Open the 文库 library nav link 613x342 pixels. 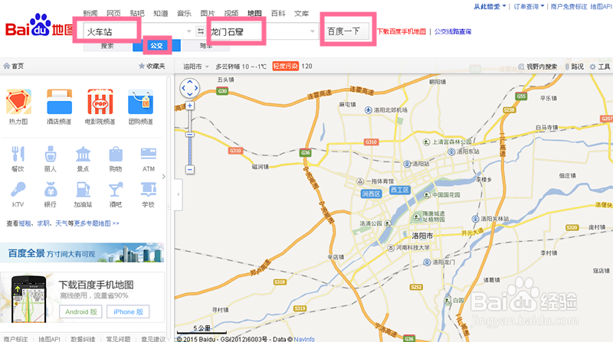[301, 13]
